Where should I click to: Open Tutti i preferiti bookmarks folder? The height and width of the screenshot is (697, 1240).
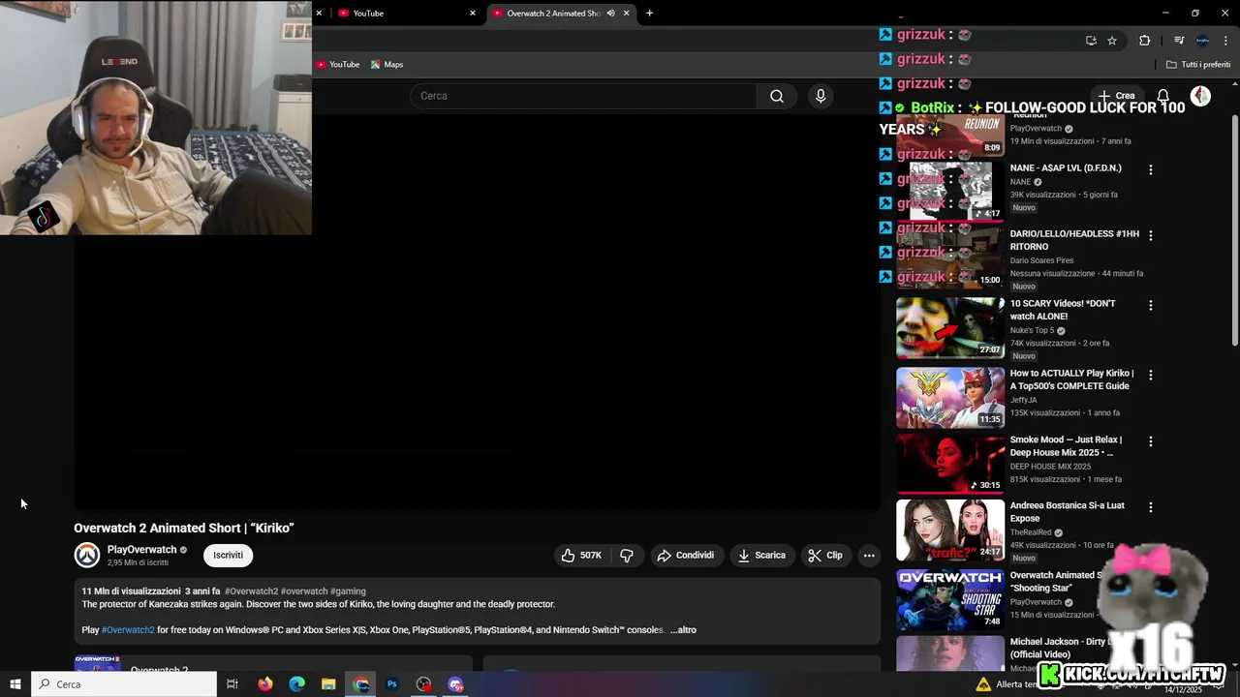(x=1198, y=65)
